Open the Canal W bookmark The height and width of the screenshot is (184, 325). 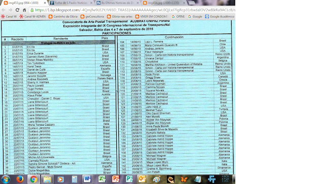(x=9, y=17)
